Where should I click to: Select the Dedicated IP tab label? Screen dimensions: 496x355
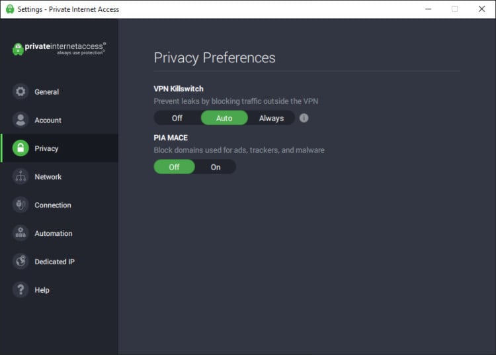point(54,262)
